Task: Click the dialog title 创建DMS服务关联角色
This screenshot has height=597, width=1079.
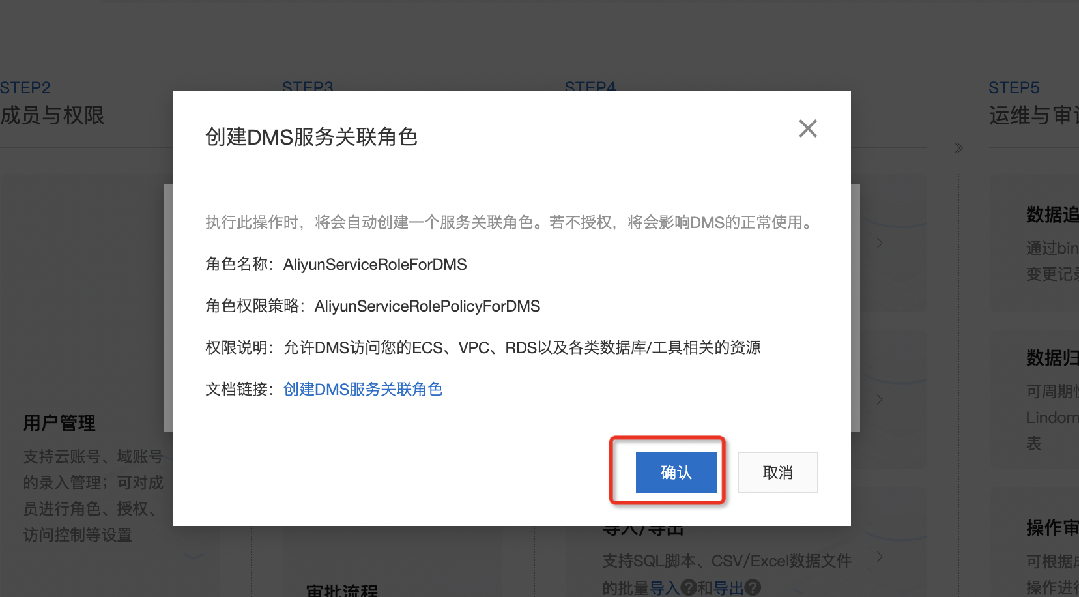Action: click(x=311, y=137)
